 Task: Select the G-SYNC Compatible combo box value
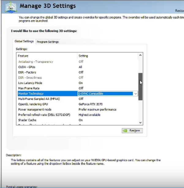pyautogui.click(x=105, y=94)
